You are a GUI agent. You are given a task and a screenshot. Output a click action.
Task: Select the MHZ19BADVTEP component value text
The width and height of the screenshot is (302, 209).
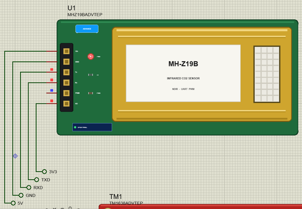pyautogui.click(x=85, y=15)
